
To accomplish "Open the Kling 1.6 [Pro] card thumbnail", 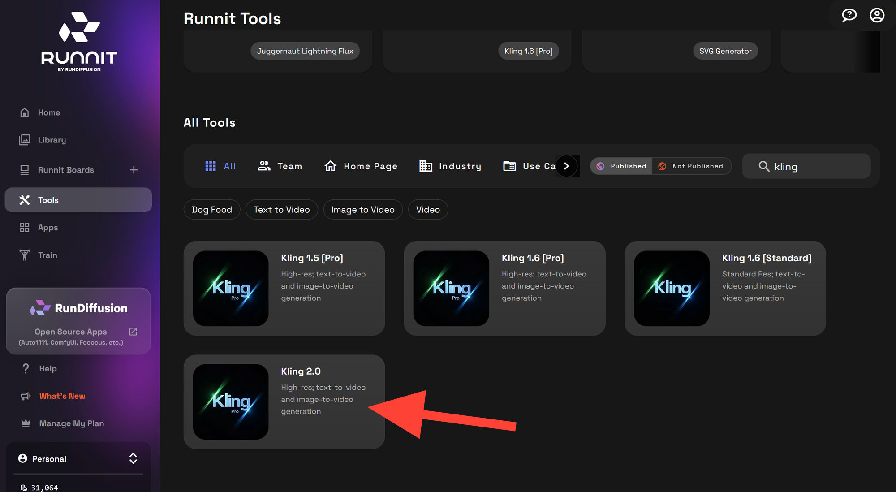I will (451, 288).
